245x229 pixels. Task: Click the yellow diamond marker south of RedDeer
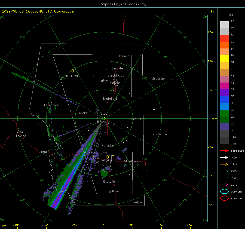112,88
